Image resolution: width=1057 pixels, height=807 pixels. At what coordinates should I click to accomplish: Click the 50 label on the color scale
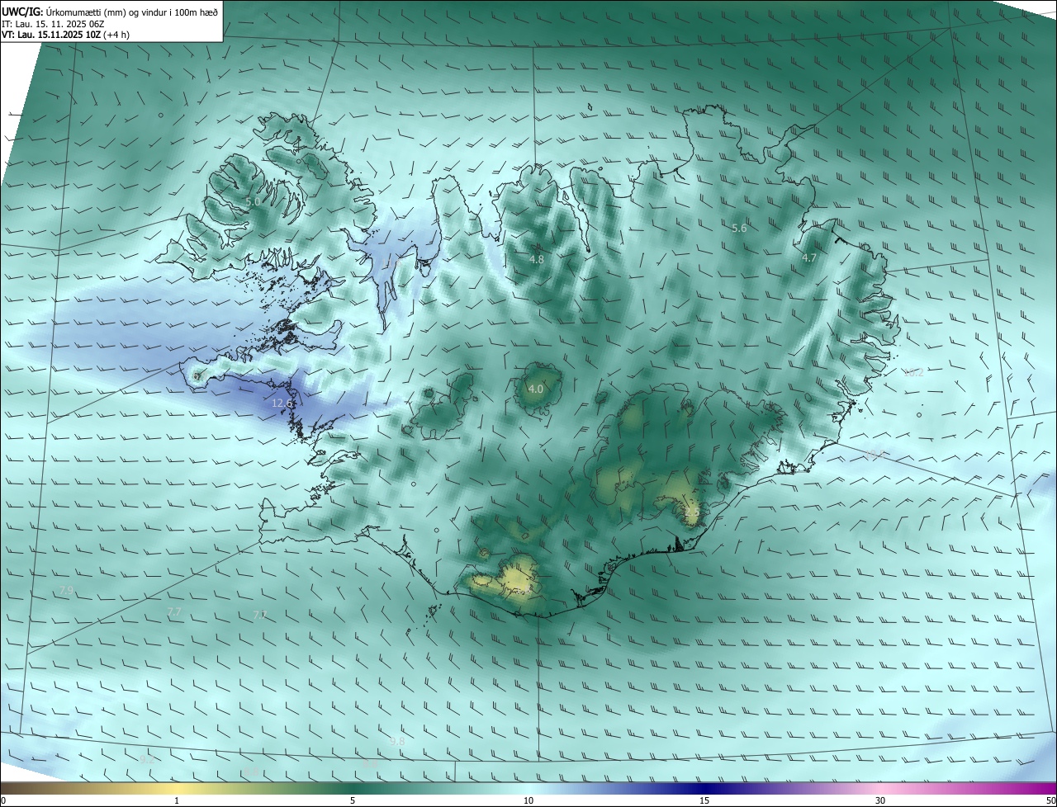1050,801
